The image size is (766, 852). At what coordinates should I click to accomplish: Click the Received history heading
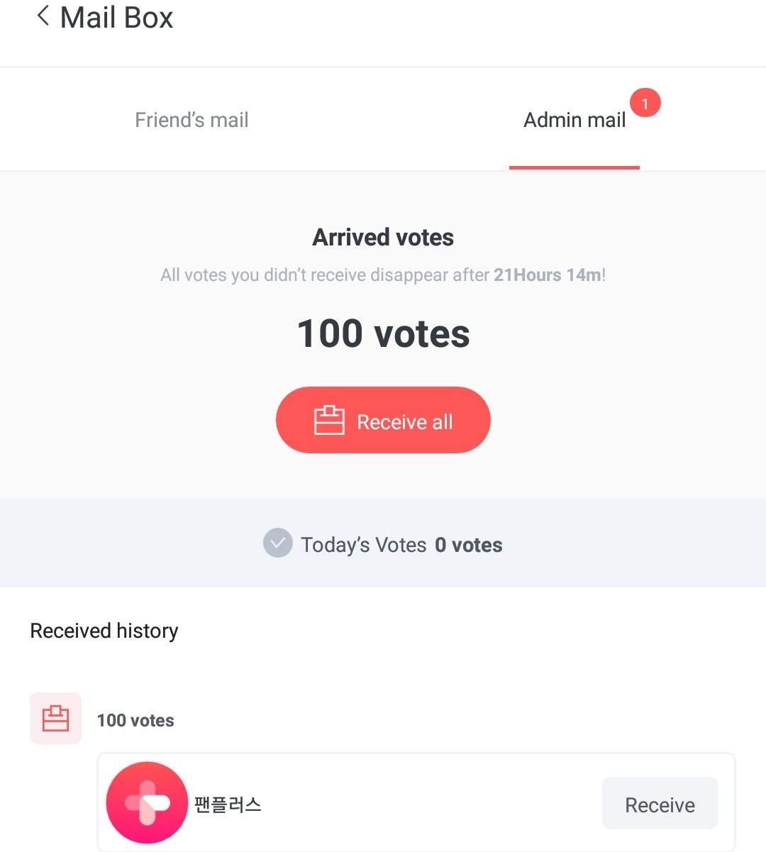[x=104, y=631]
